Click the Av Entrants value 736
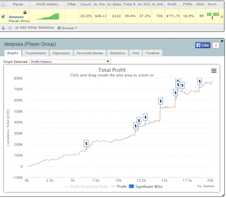Image resolution: width=226 pixels, height=198 pixels. (x=159, y=16)
